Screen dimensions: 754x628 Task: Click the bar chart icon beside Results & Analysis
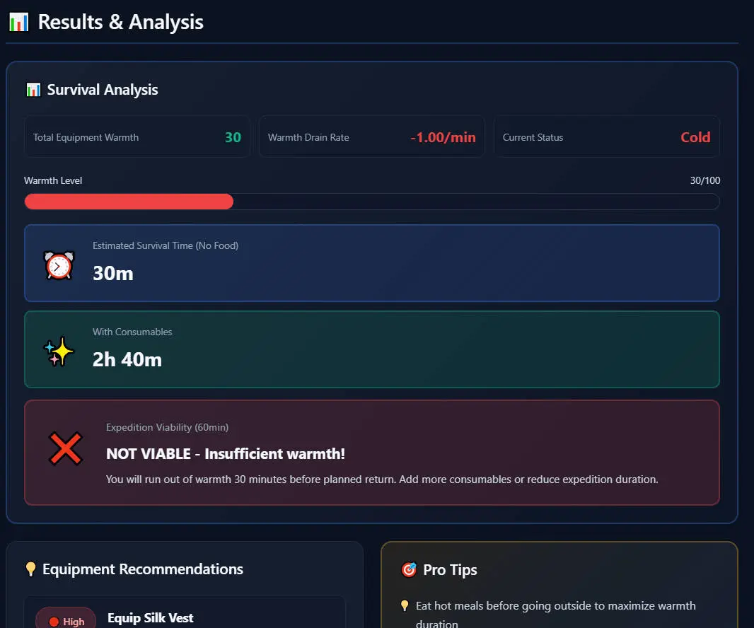(x=18, y=22)
